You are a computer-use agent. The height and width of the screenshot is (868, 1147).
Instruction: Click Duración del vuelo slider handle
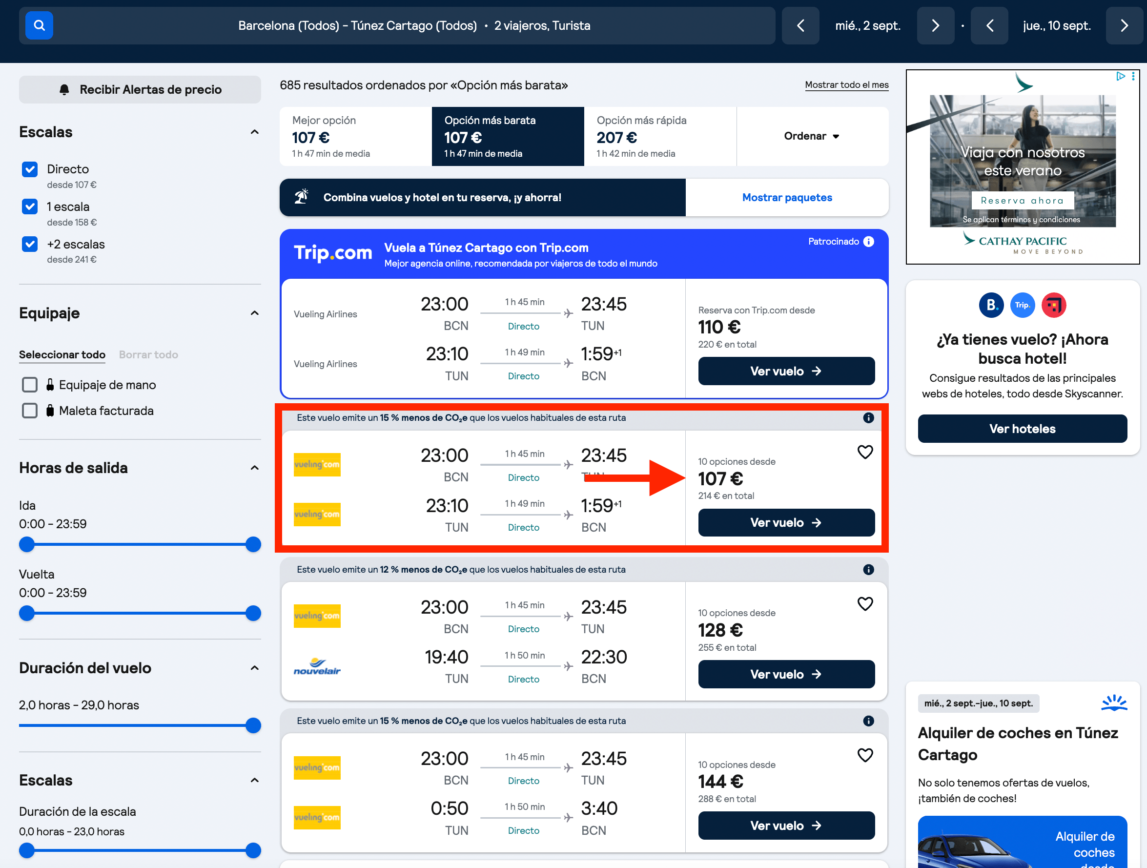point(253,725)
